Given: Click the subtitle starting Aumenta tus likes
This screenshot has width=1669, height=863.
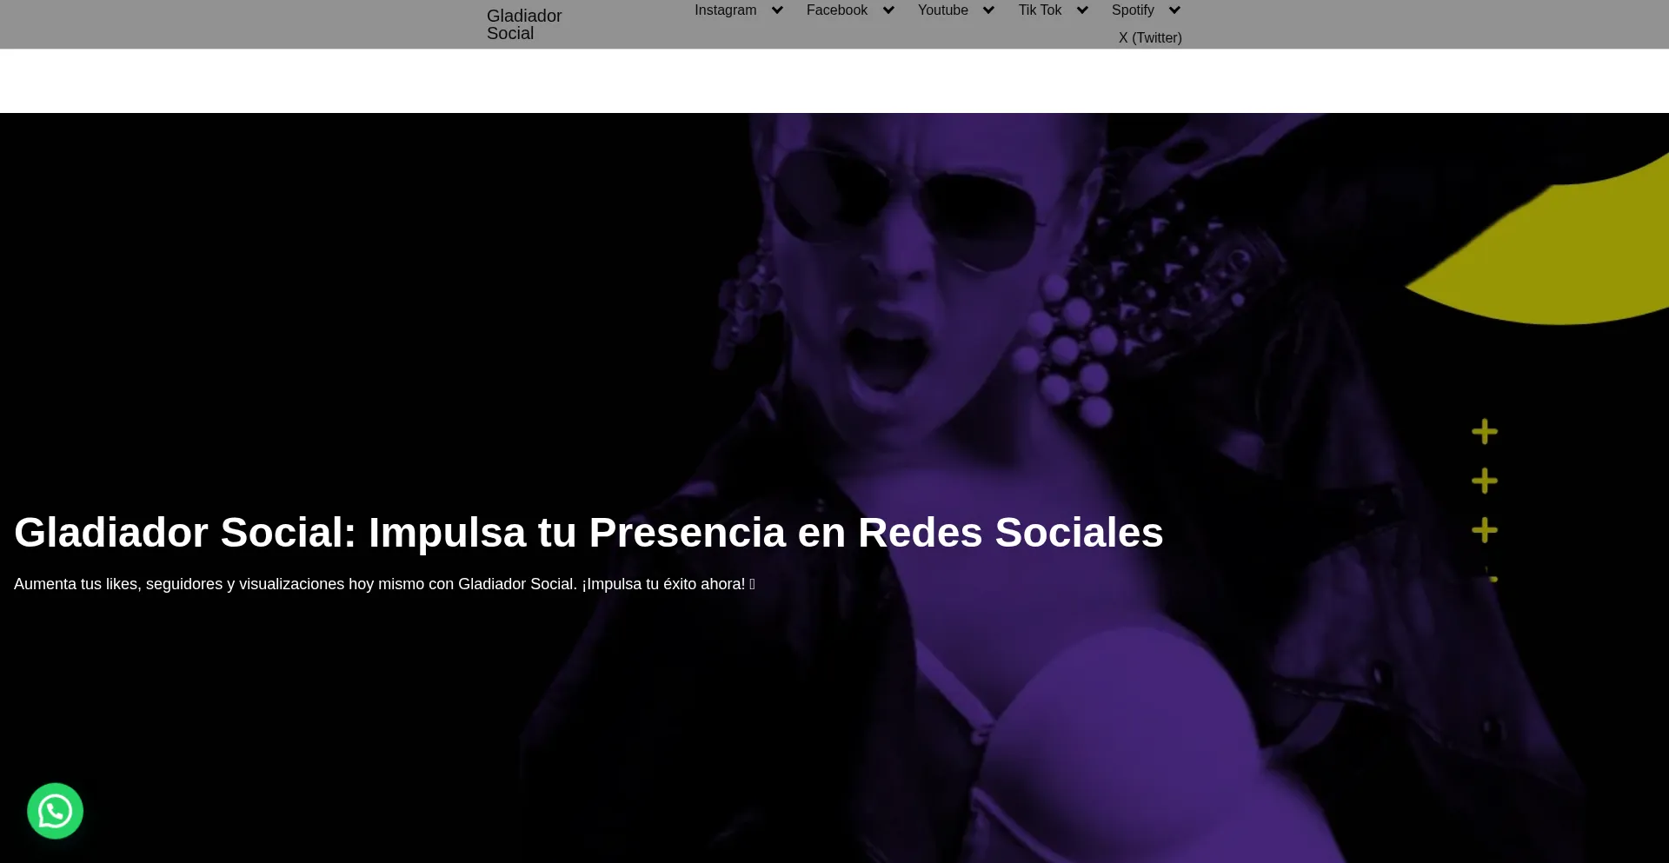Looking at the screenshot, I should click(384, 584).
